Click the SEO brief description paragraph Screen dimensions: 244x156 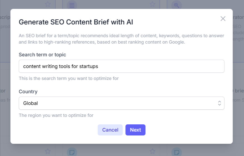tap(121, 39)
